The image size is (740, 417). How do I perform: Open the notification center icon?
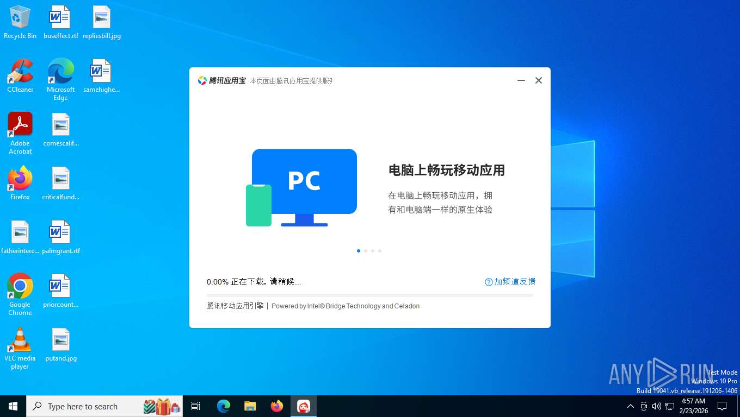tap(722, 406)
